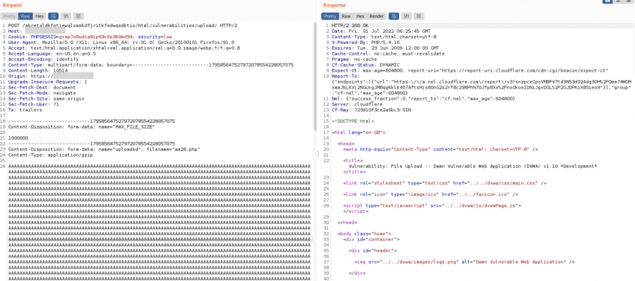Click the Request pane vertical scrollbar
The height and width of the screenshot is (281, 635).
pos(315,77)
